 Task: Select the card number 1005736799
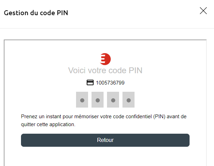[x=110, y=83]
